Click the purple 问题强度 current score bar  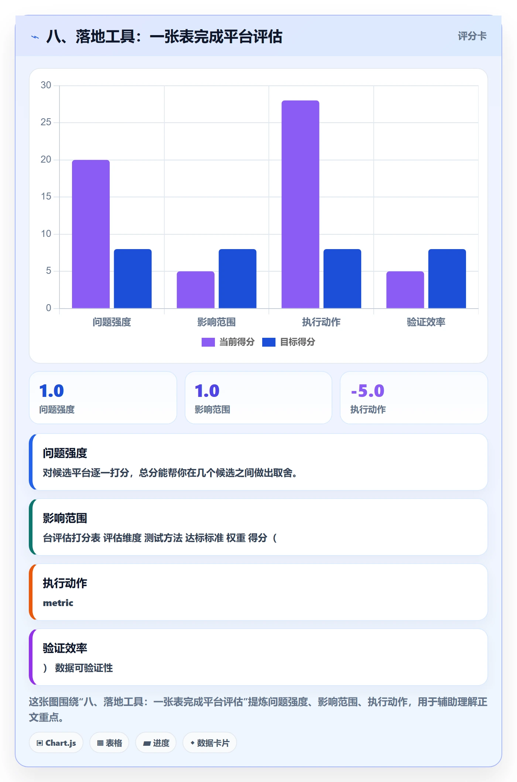(91, 234)
